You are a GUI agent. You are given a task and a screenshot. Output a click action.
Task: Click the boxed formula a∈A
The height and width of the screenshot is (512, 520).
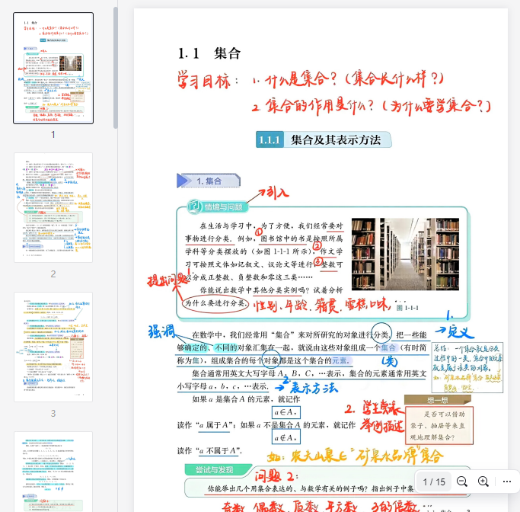(x=286, y=412)
